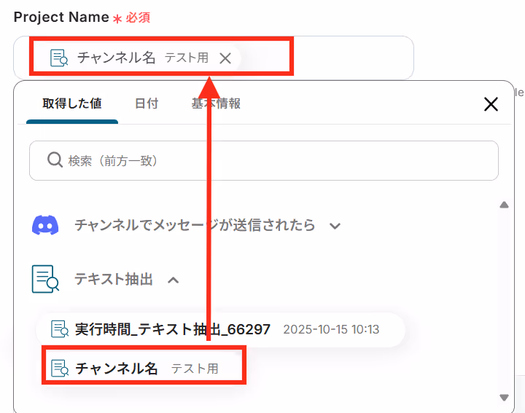Click the 2025-10-15 10:13 timestamp text
525x413 pixels.
(331, 330)
